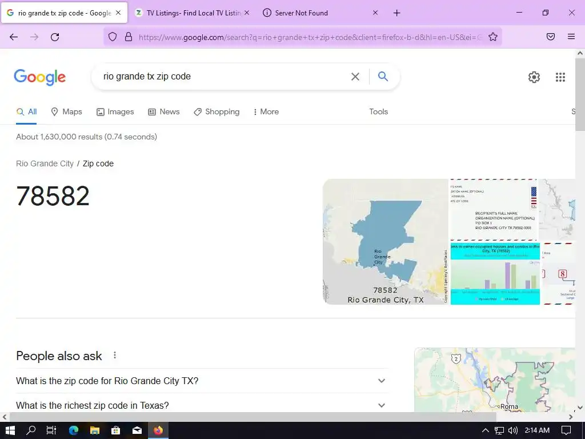The height and width of the screenshot is (439, 585).
Task: Open the Windows Start menu
Action: [10, 430]
